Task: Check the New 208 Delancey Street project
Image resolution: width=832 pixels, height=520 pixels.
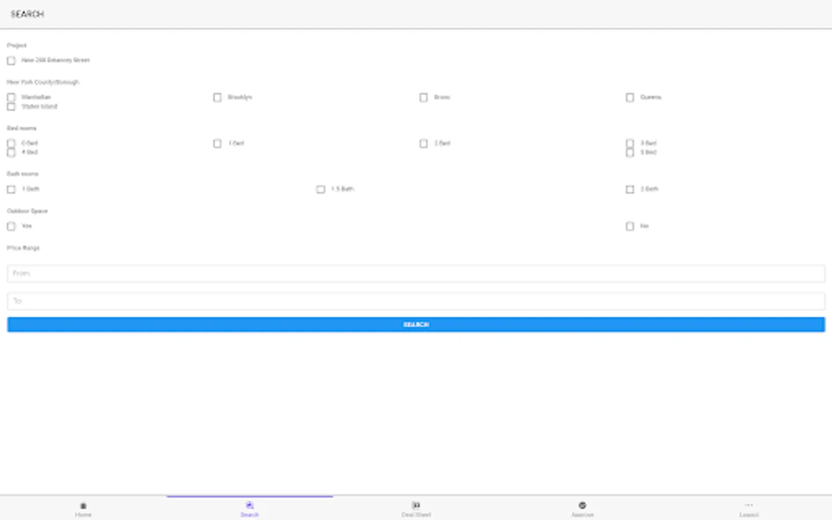Action: pyautogui.click(x=11, y=60)
